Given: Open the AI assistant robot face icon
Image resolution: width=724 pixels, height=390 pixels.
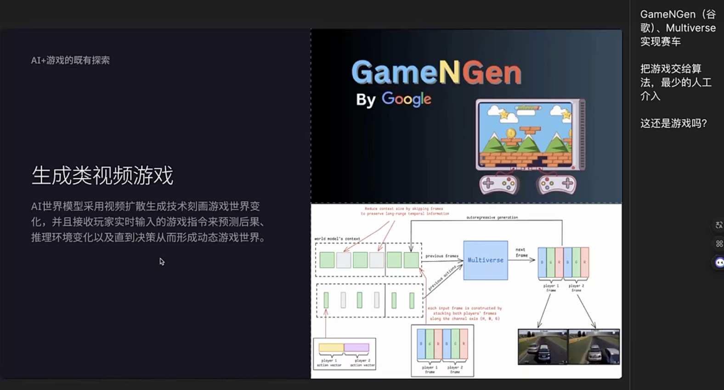Looking at the screenshot, I should pyautogui.click(x=719, y=262).
